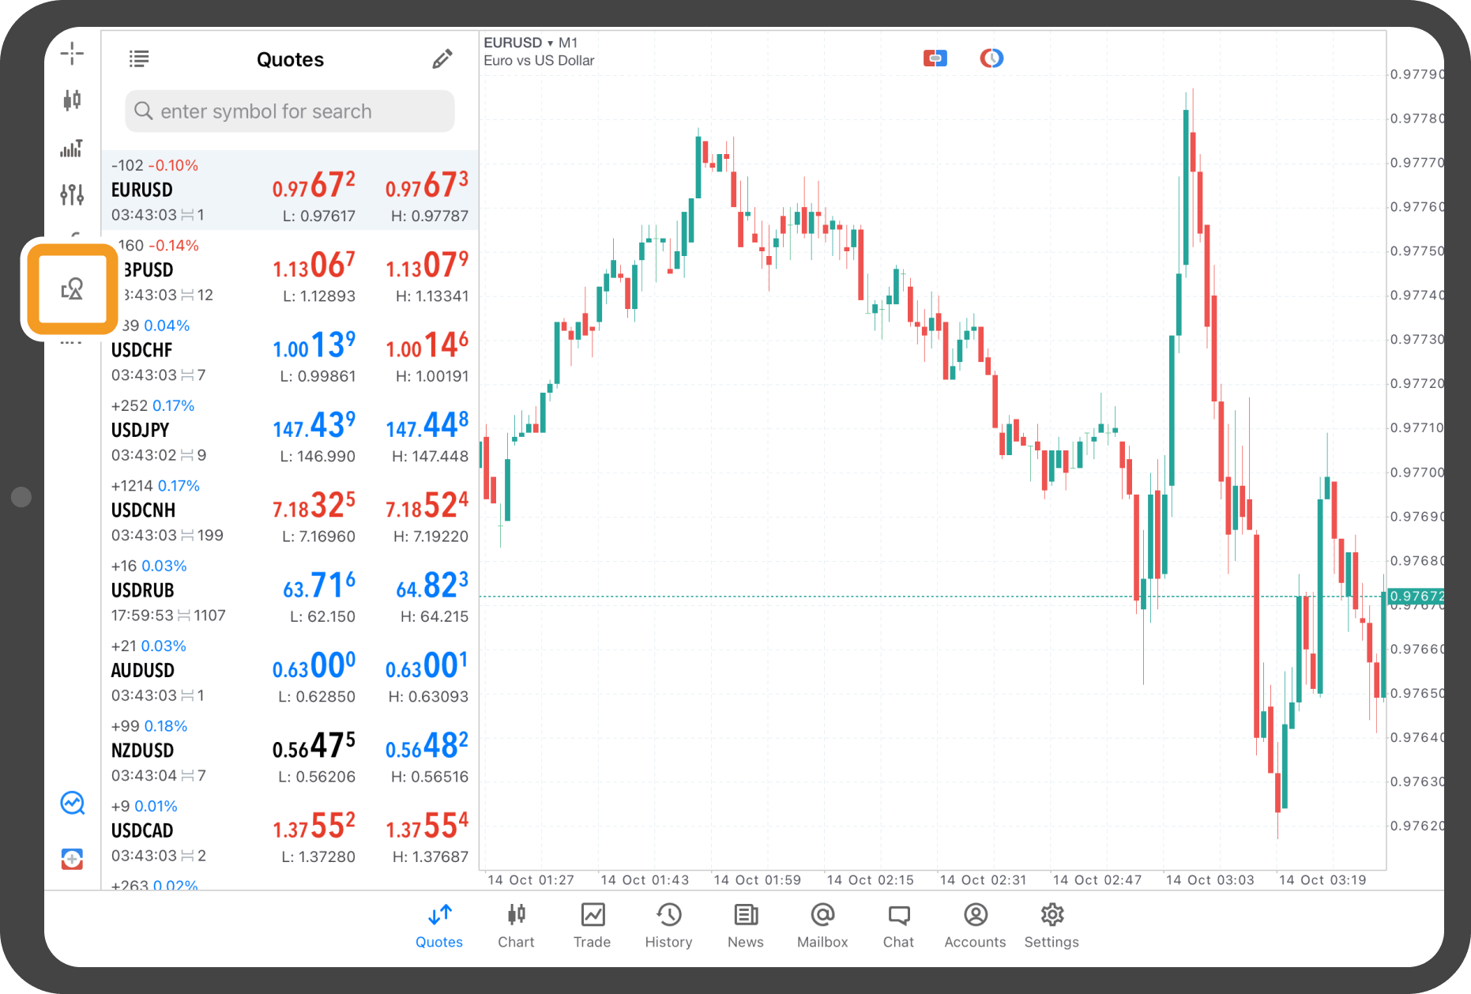The image size is (1471, 994).
Task: Switch to the Trade tab
Action: click(592, 925)
